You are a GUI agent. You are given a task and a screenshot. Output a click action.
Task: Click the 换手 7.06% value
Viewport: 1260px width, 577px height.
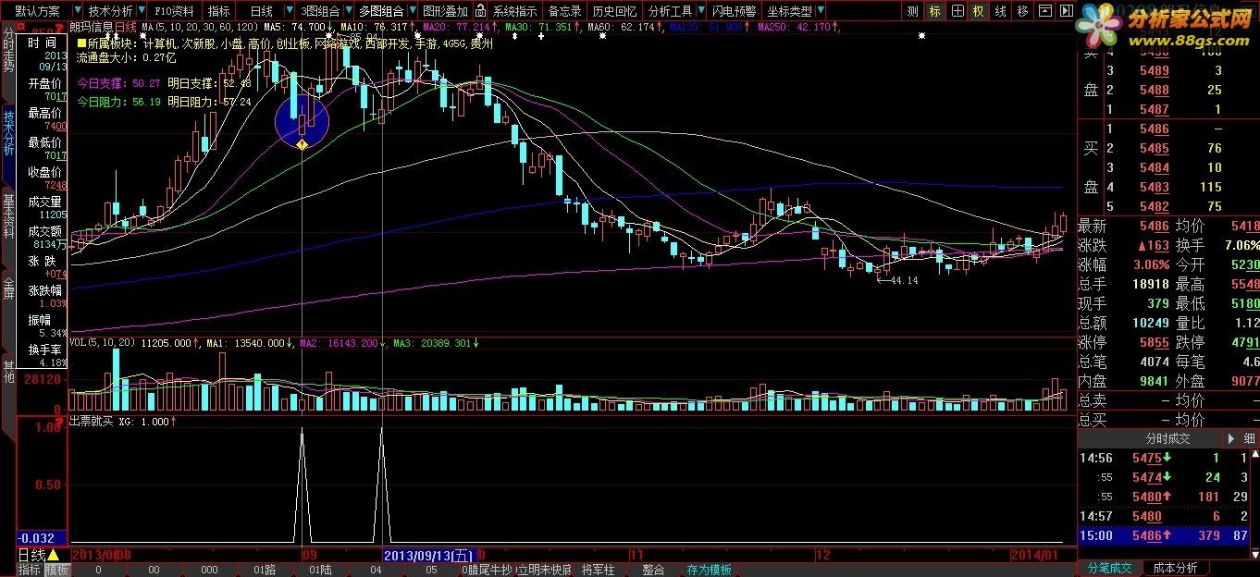[1241, 245]
